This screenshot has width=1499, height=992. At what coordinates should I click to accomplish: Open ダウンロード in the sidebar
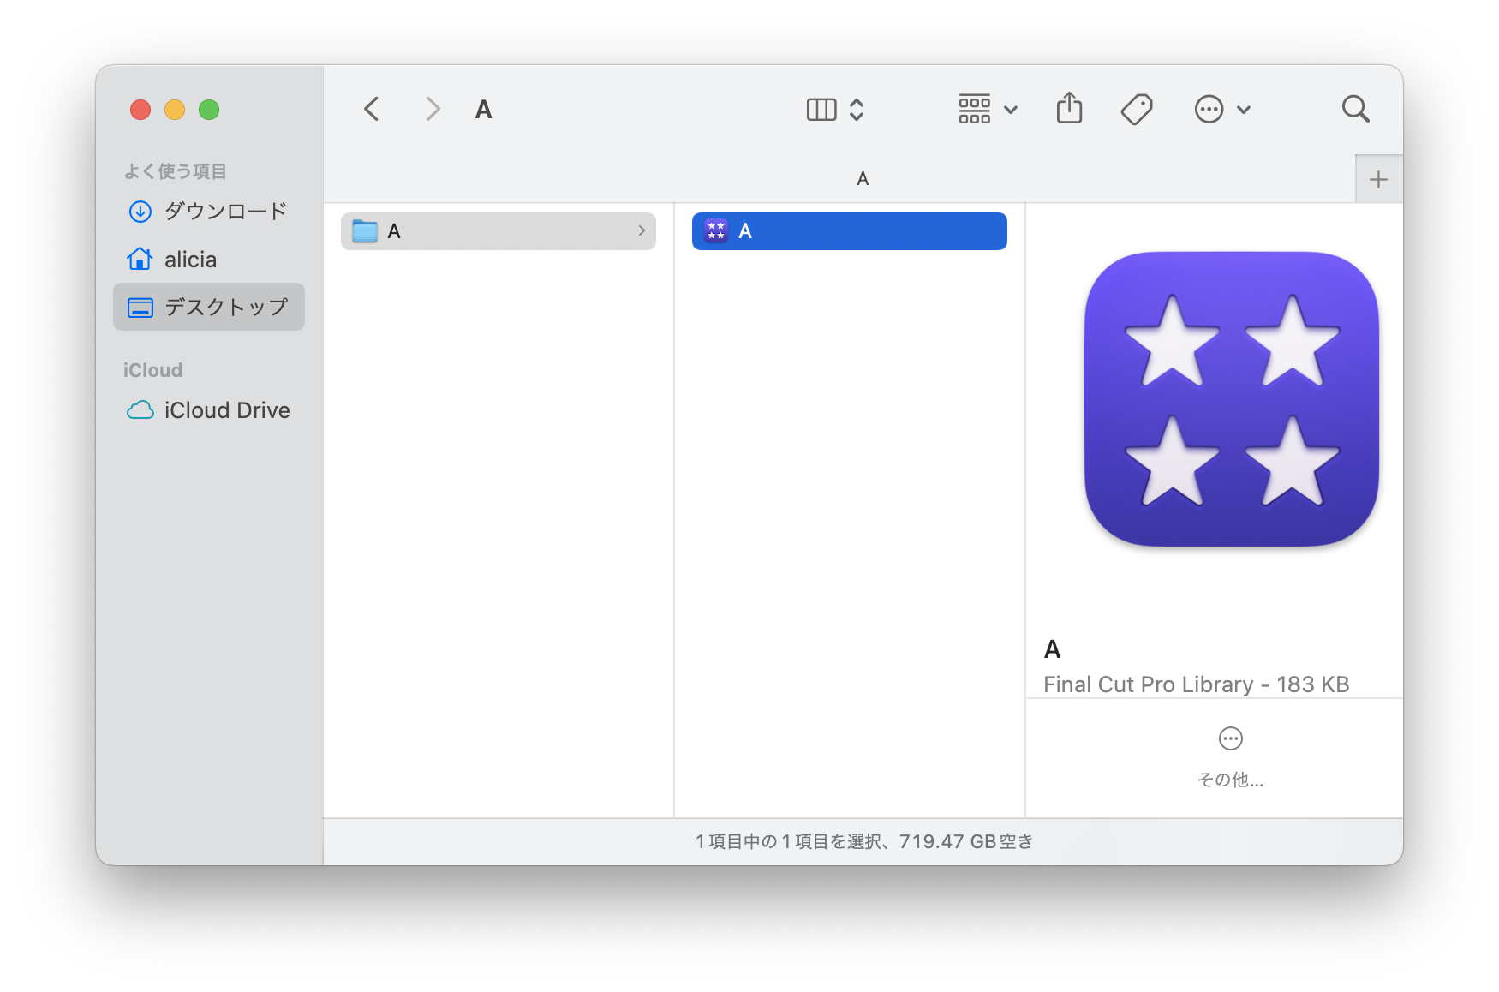208,211
